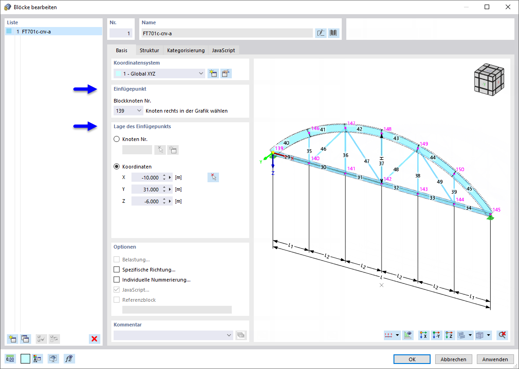This screenshot has height=369, width=519.
Task: Click the monitor display settings icon
Action: click(x=54, y=359)
